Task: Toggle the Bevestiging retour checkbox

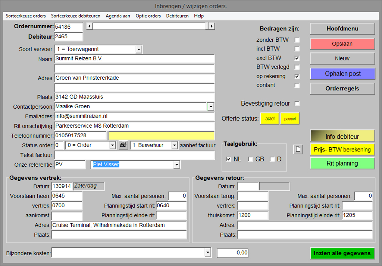Action: coord(297,103)
